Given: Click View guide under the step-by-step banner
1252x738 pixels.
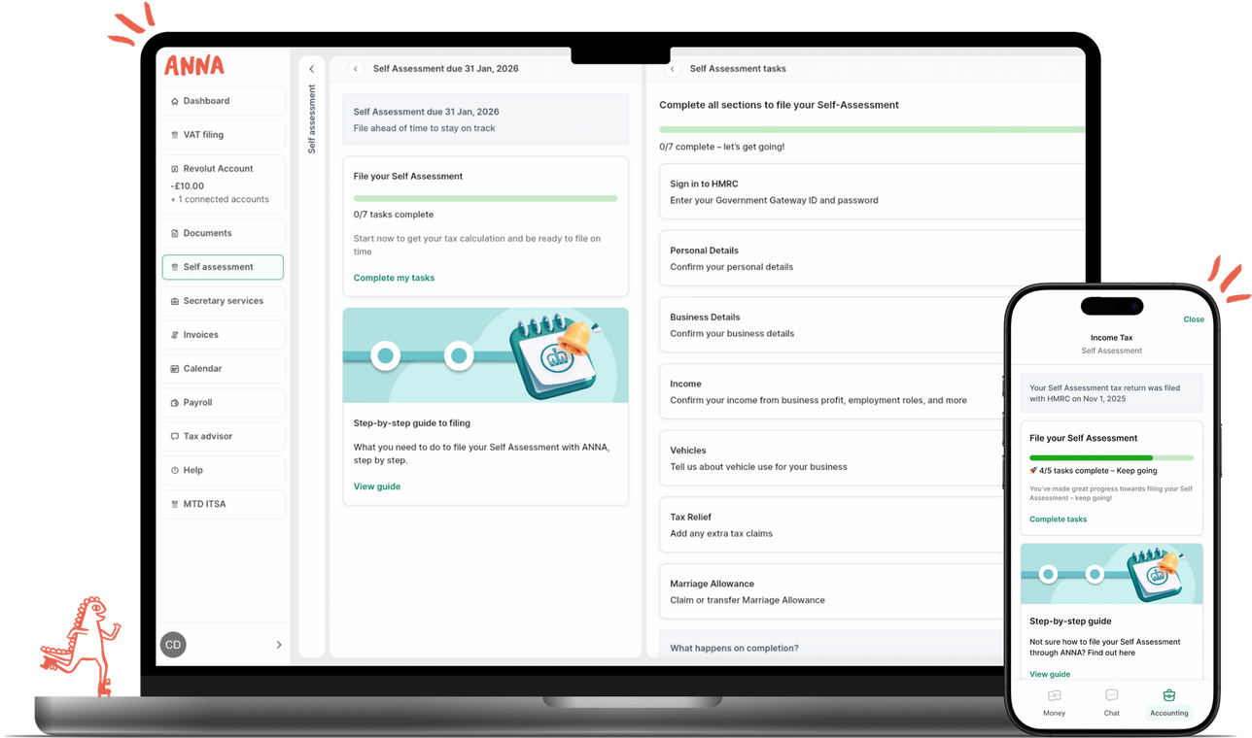Looking at the screenshot, I should tap(377, 486).
